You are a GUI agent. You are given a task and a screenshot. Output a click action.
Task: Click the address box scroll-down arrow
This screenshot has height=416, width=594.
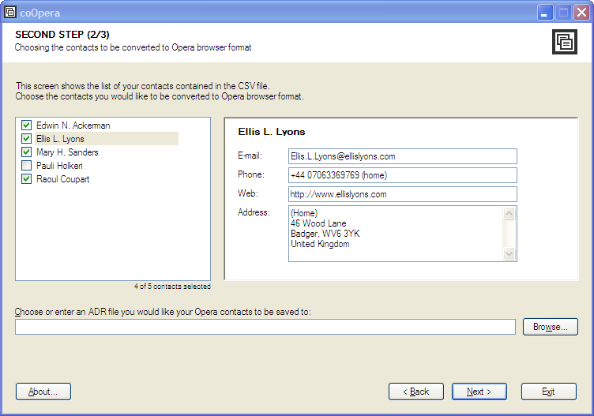[509, 253]
